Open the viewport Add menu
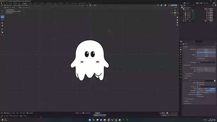The height and width of the screenshot is (122, 217). point(22,5)
